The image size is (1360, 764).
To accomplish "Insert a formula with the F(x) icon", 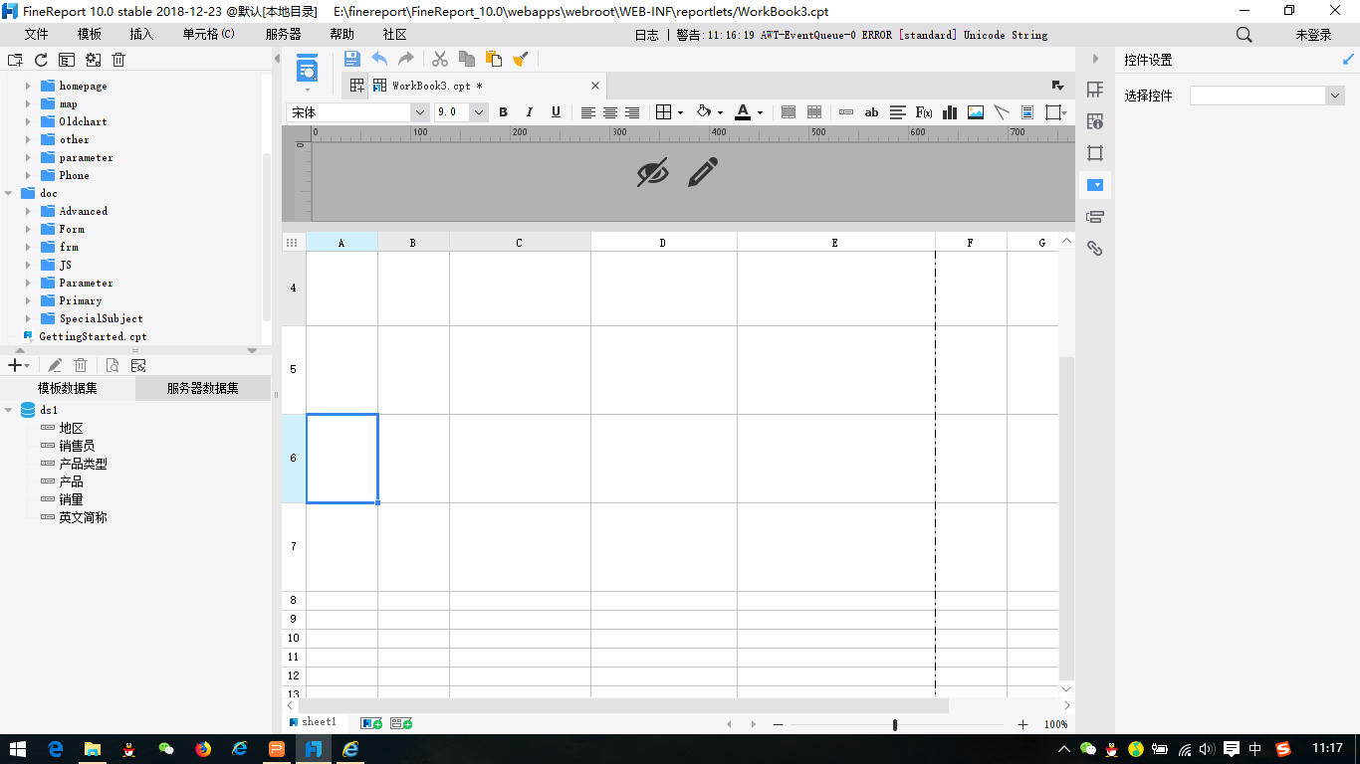I will 924,112.
